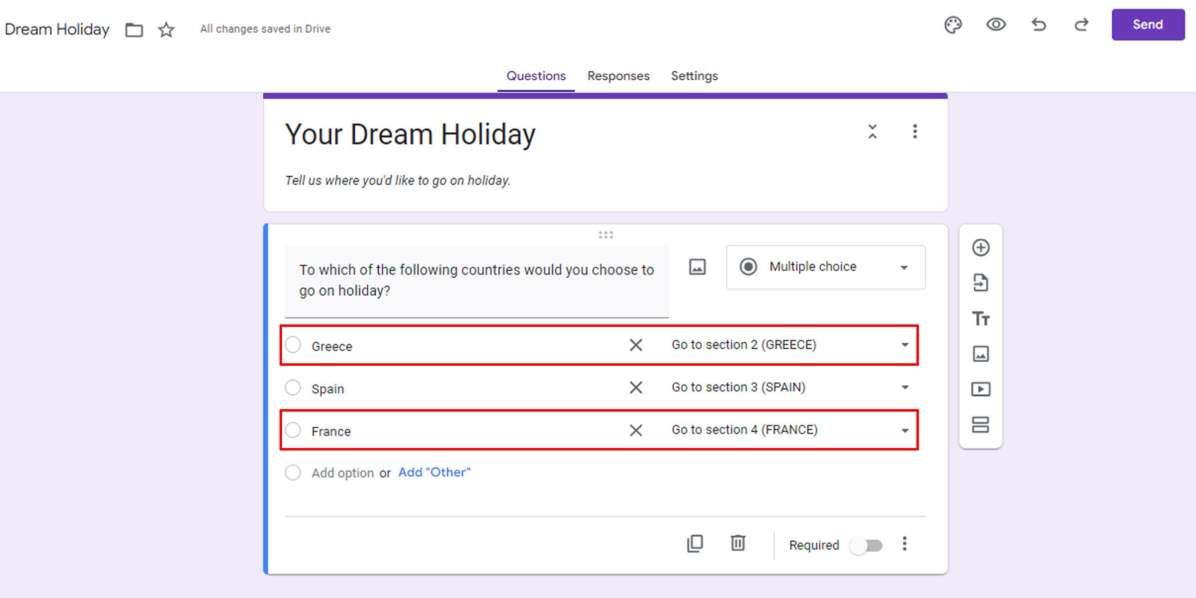Add a new section using the sidebar icon

981,425
